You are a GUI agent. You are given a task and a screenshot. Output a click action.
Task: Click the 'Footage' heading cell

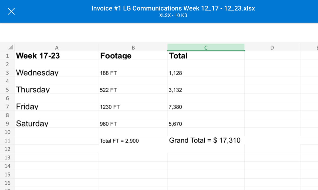133,56
